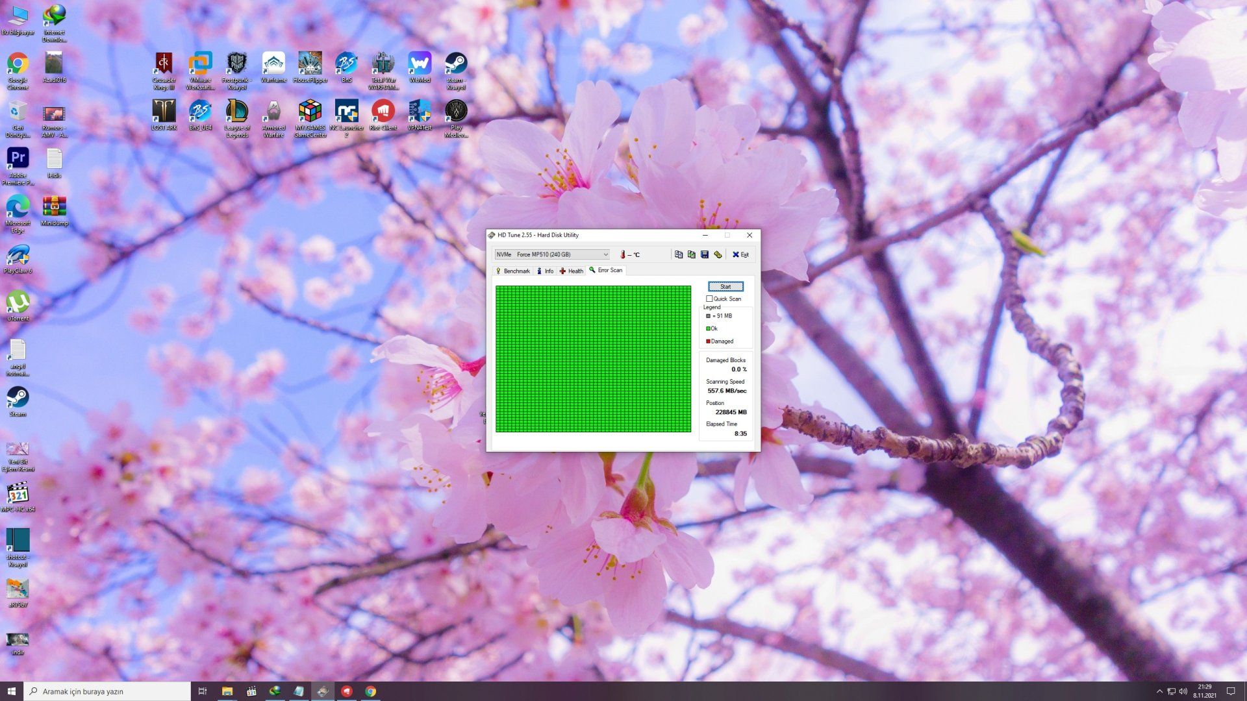
Task: Click the Exit button
Action: pos(740,254)
